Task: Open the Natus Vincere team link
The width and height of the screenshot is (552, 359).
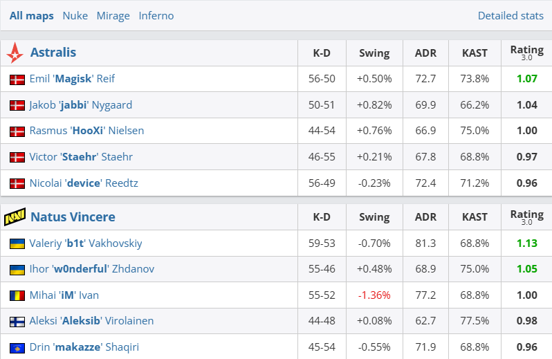Action: pos(73,217)
